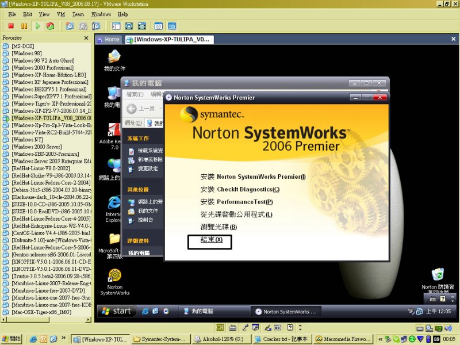The height and width of the screenshot is (345, 460).
Task: Select [Windows 2000 Professional] favorite
Action: point(43,67)
